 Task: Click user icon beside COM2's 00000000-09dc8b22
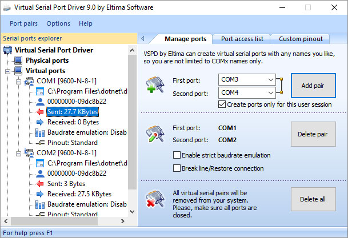pyautogui.click(x=40, y=174)
